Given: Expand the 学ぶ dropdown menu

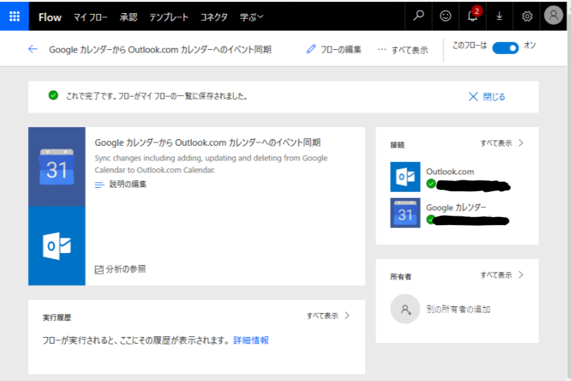Looking at the screenshot, I should coord(251,17).
